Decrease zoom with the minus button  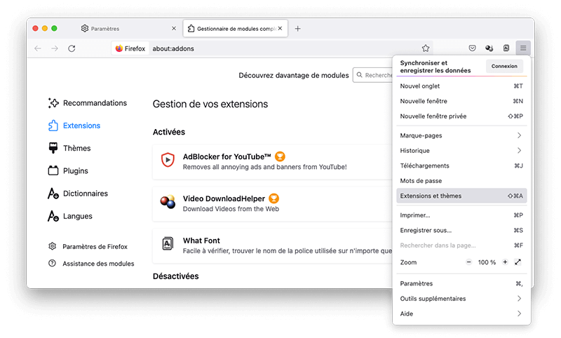tap(468, 262)
